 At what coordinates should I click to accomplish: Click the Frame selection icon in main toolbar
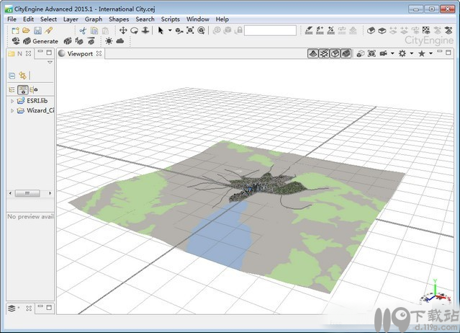[190, 30]
